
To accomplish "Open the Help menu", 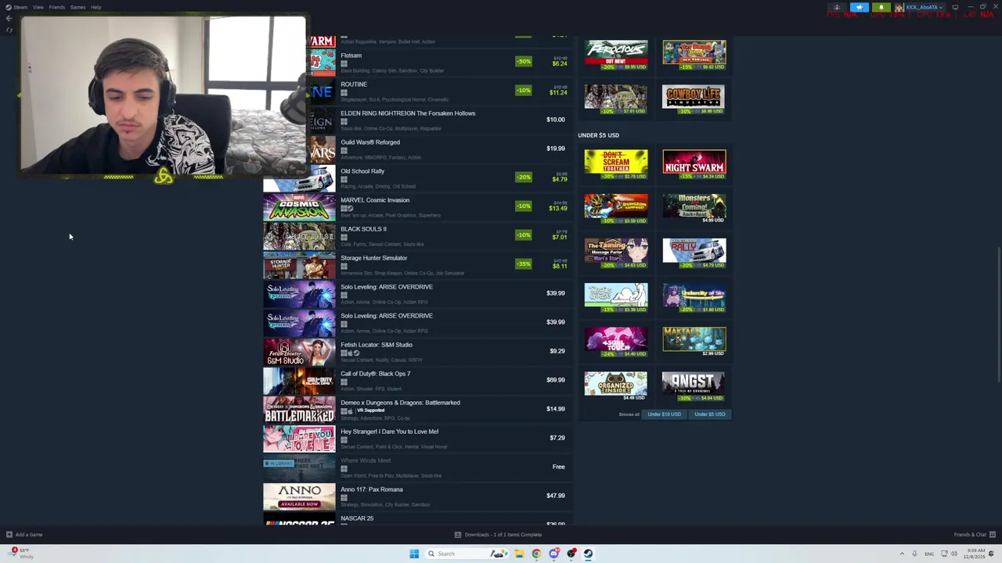I will coord(96,7).
